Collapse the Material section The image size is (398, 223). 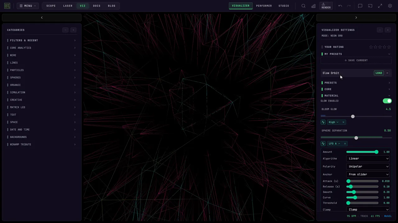[x=356, y=96]
